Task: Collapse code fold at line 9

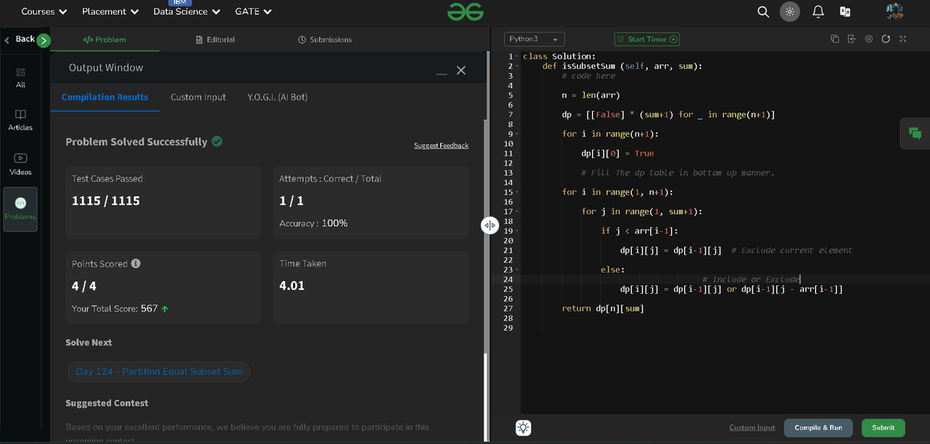Action: pyautogui.click(x=517, y=134)
